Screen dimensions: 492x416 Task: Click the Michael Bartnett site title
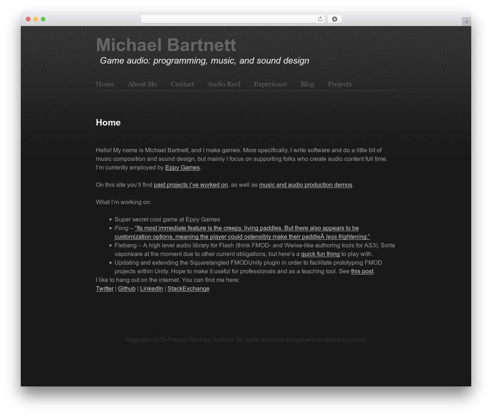click(166, 45)
